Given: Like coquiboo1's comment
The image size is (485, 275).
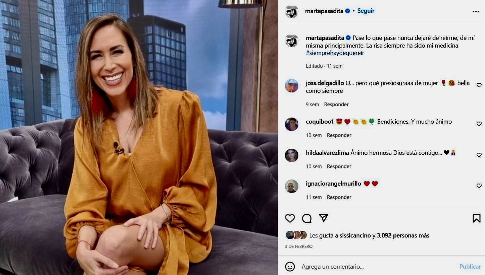Looking at the screenshot, I should 479,124.
